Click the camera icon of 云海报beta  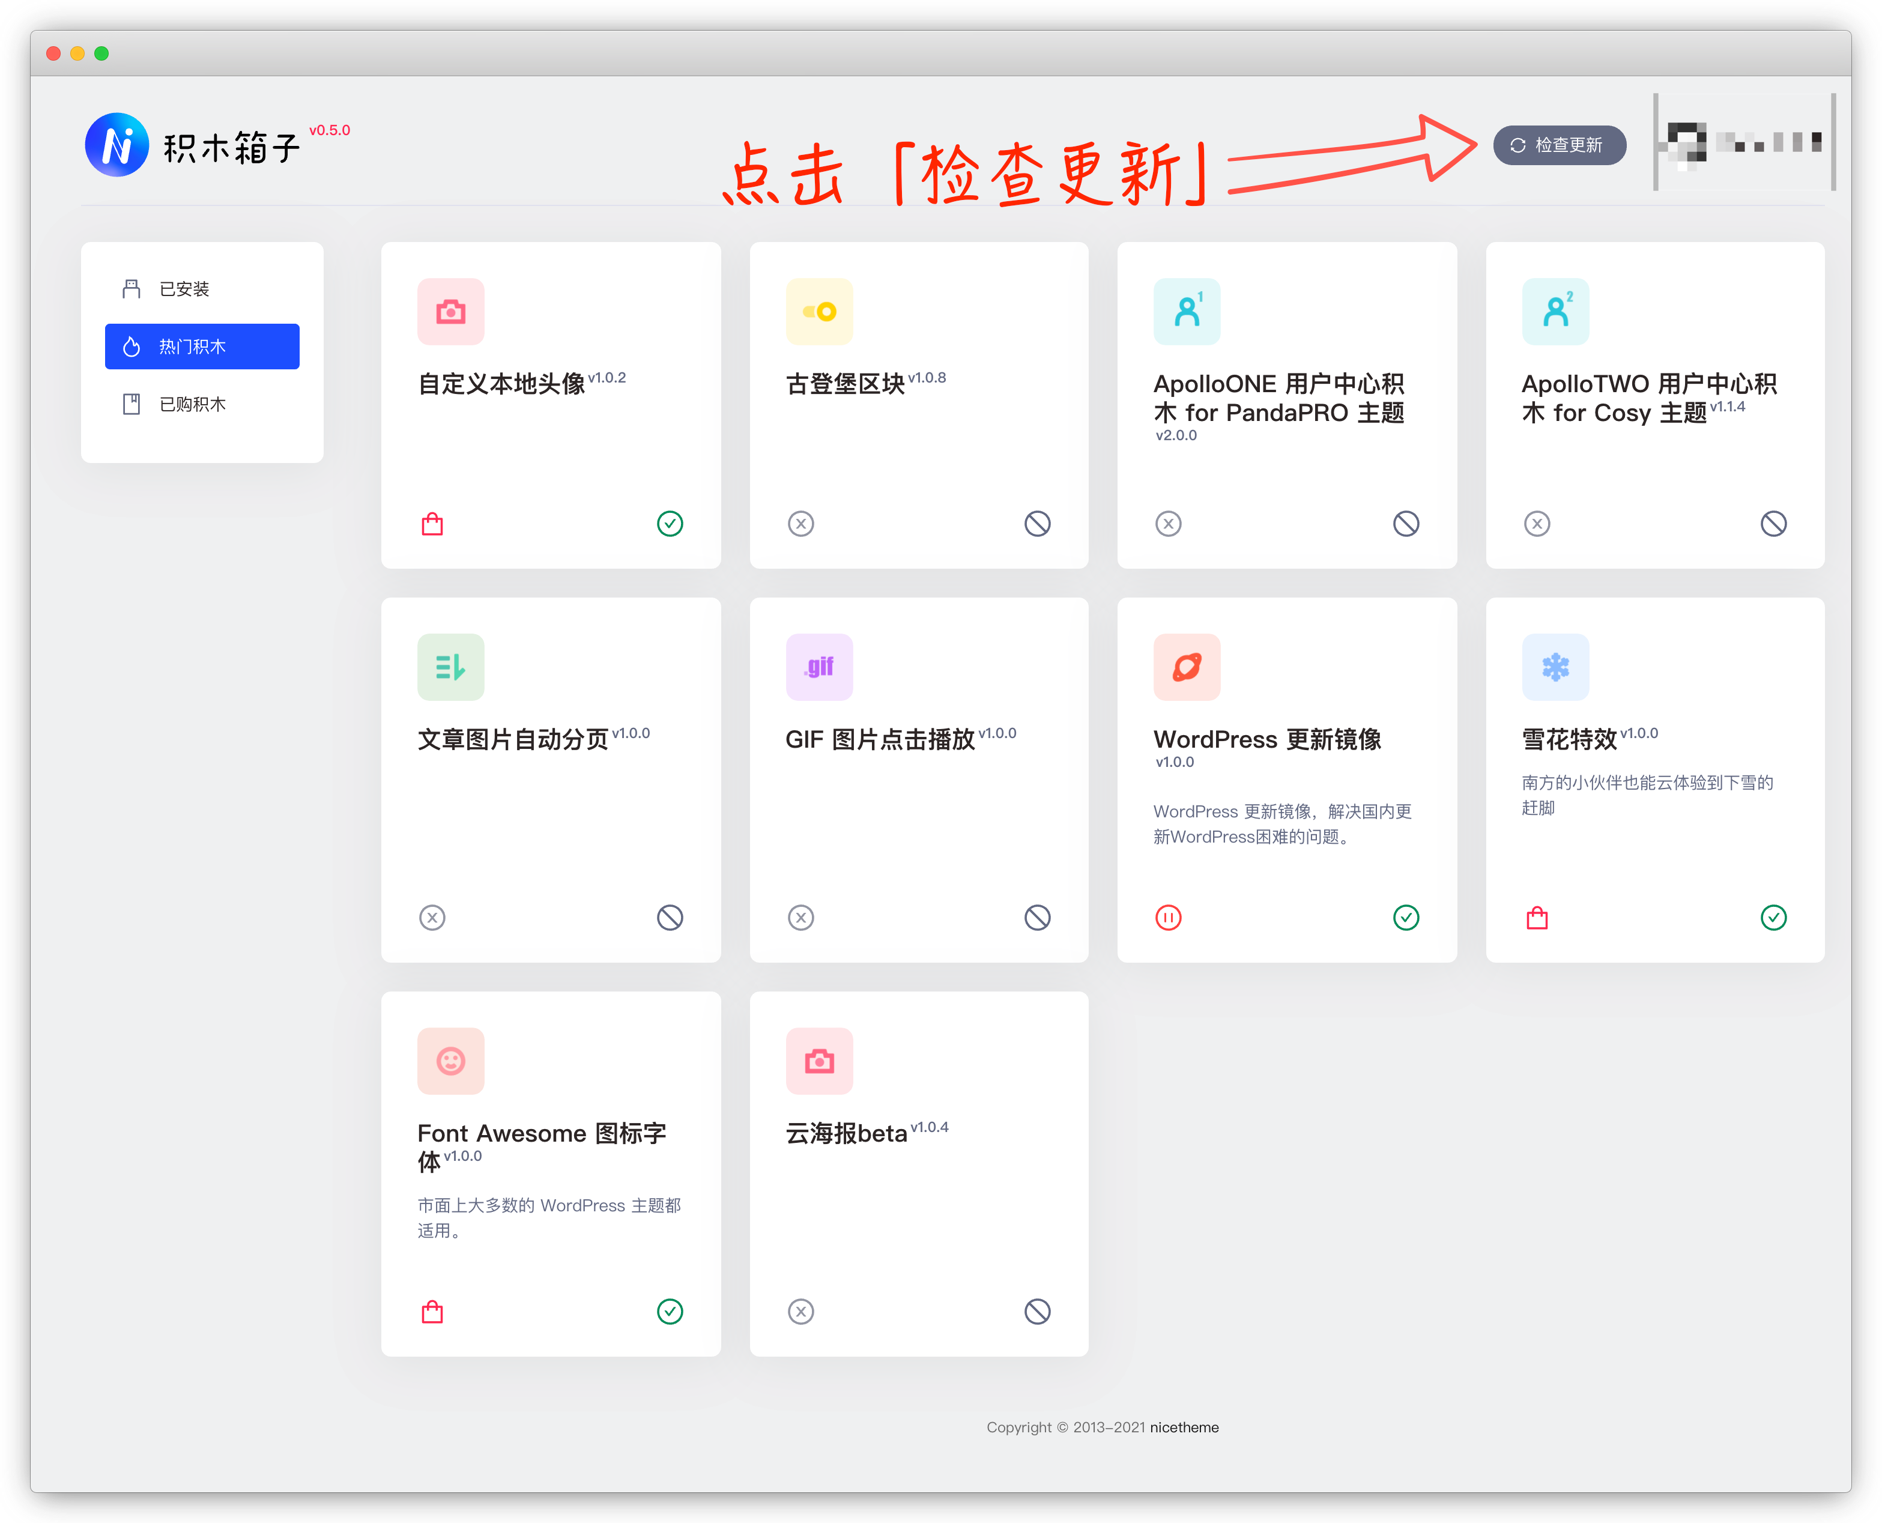[820, 1061]
